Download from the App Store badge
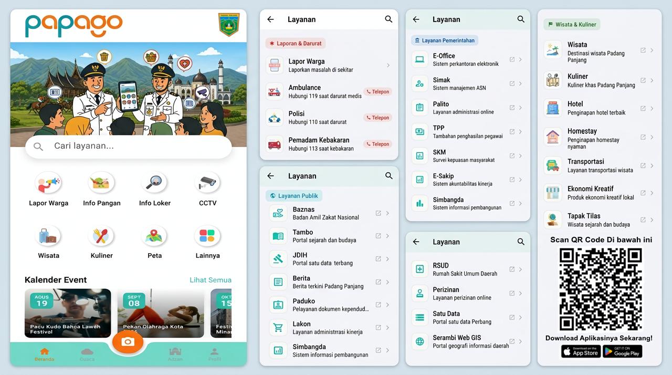Viewport: 672px width, 375px height. pos(581,351)
